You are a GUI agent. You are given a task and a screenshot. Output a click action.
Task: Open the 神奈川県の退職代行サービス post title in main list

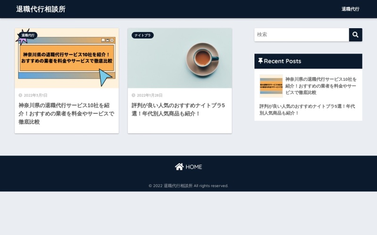(66, 114)
